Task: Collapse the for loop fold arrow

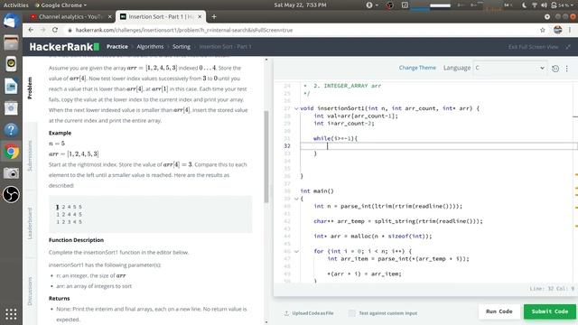Action: pyautogui.click(x=296, y=251)
